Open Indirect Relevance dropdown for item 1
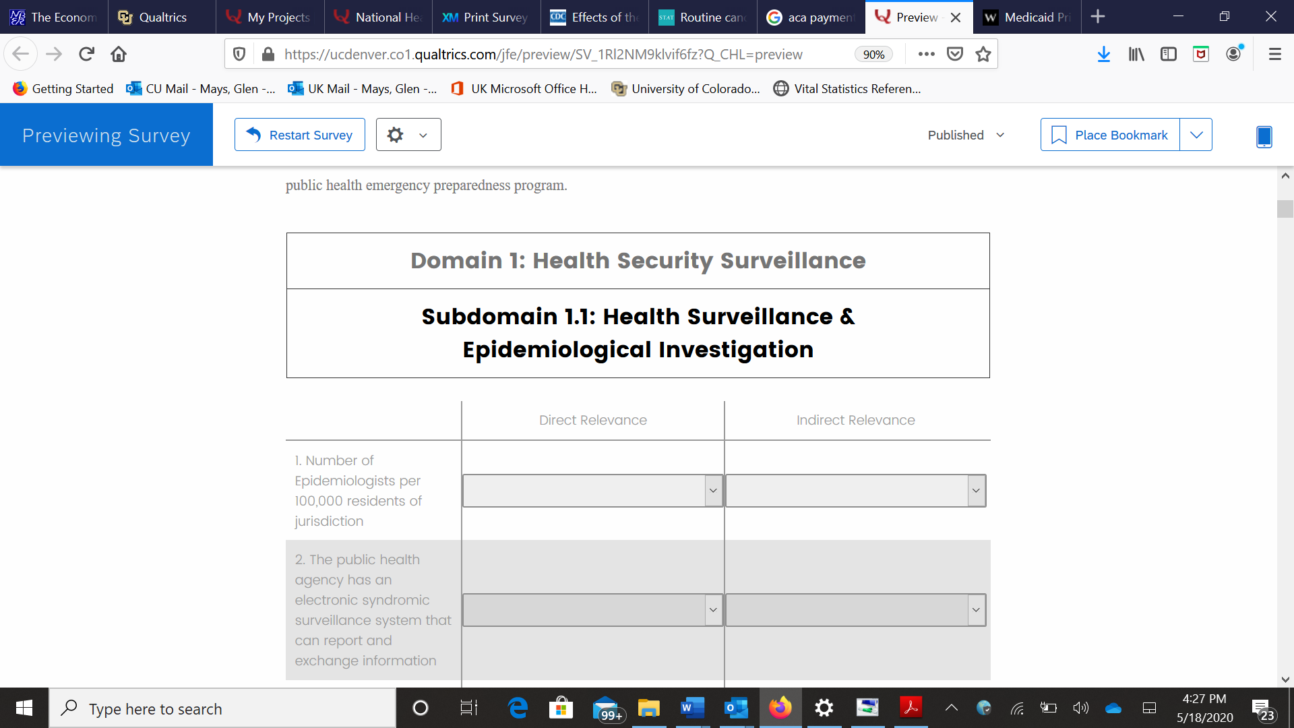This screenshot has height=728, width=1294. [855, 491]
